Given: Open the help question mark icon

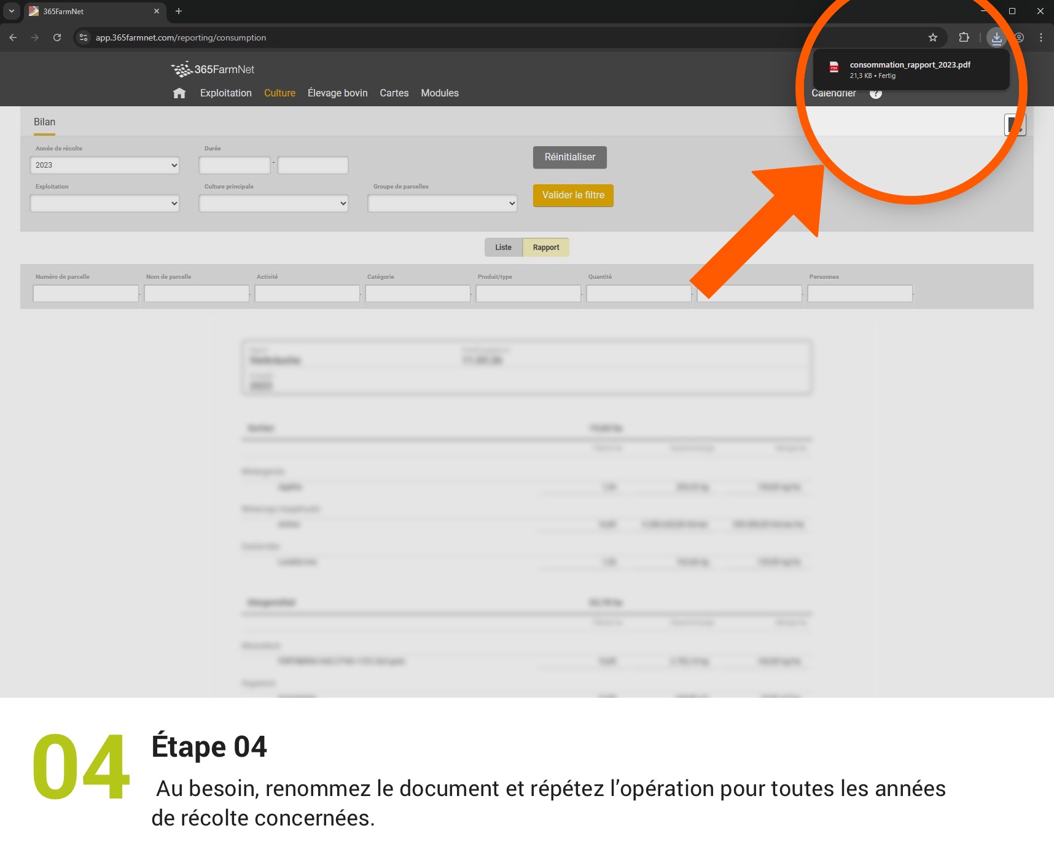Looking at the screenshot, I should click(876, 94).
